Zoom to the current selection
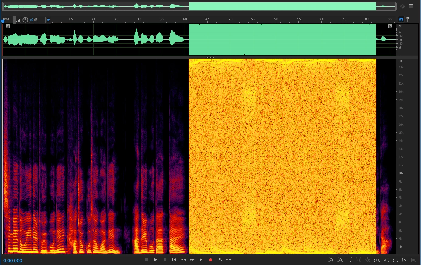 [395, 260]
